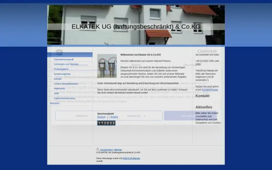Open the IONOS MyWebsite link
Image resolution: width=272 pixels, height=170 pixels.
[x=131, y=158]
